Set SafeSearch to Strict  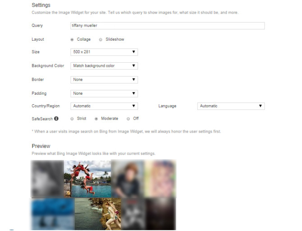tap(72, 119)
